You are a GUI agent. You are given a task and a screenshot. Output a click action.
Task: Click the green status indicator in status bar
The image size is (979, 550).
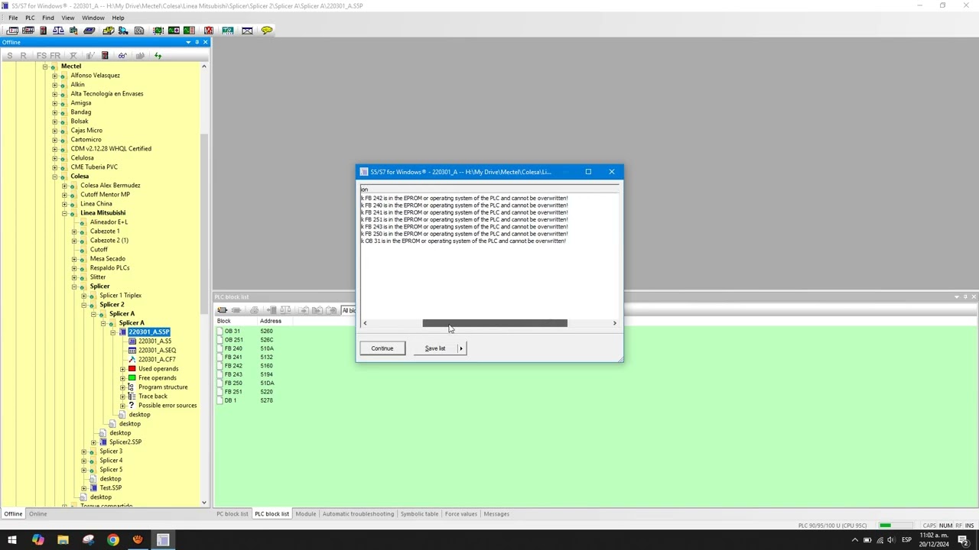click(886, 526)
